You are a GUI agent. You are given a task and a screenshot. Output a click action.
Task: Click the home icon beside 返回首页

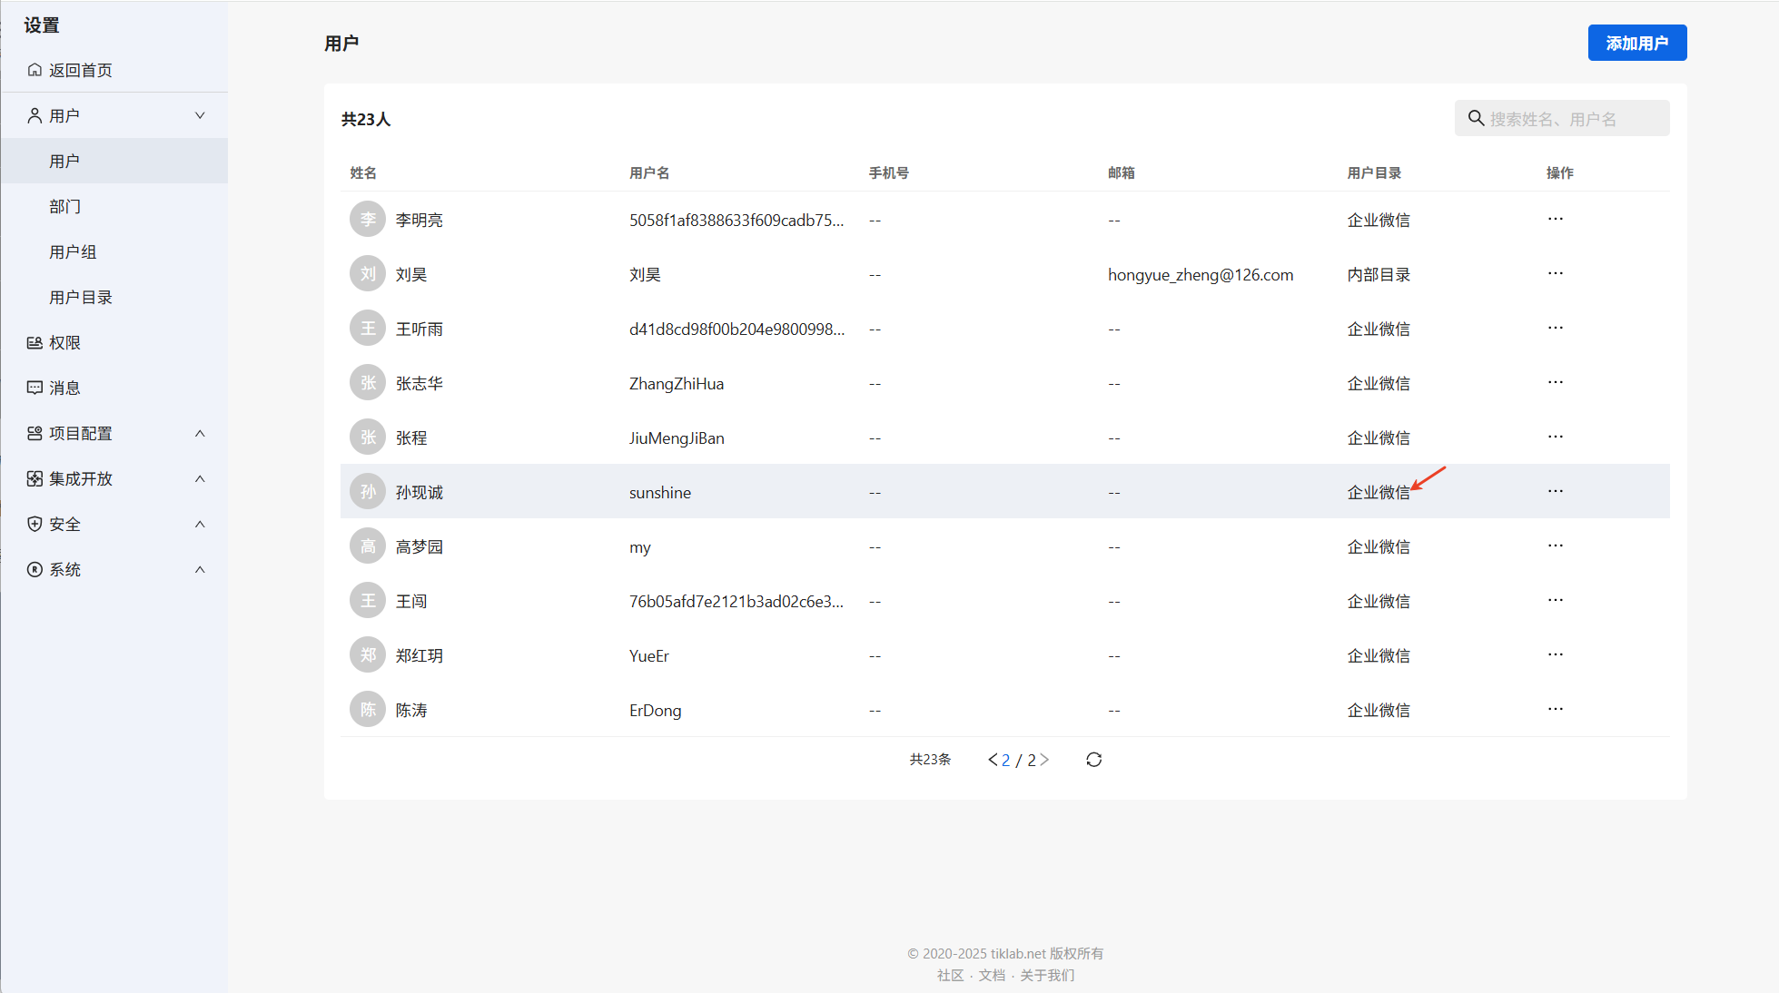[x=35, y=70]
